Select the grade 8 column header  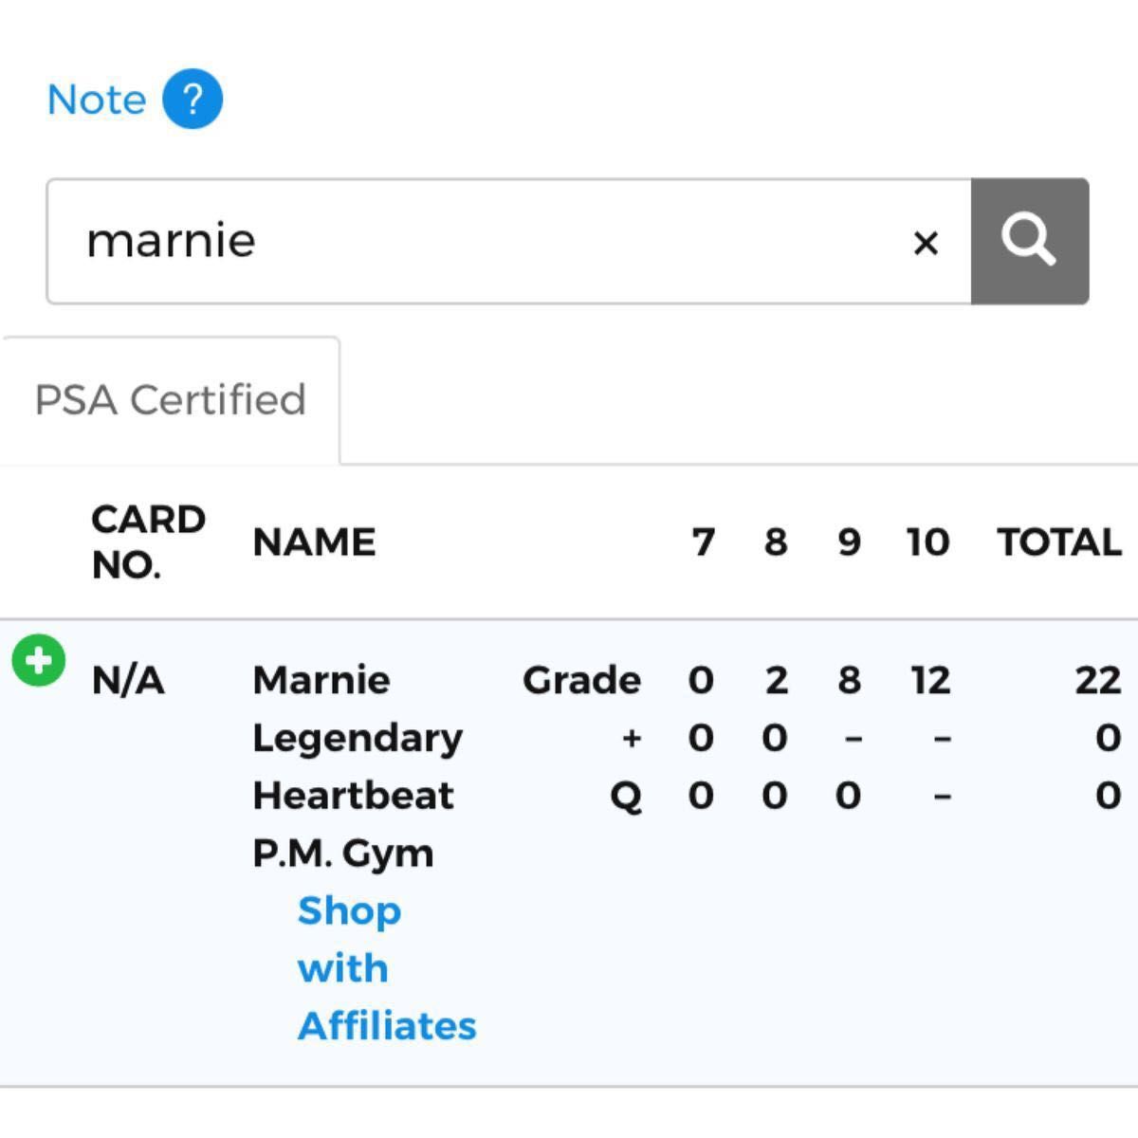(x=776, y=542)
